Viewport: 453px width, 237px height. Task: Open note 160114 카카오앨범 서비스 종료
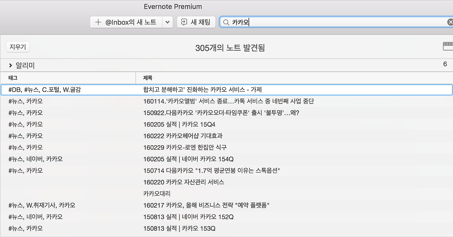point(229,101)
